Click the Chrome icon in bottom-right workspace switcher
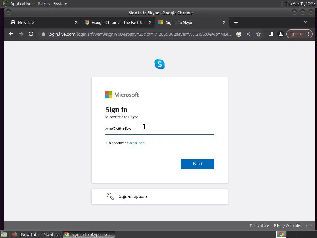Image resolution: width=317 pixels, height=238 pixels. tap(281, 234)
